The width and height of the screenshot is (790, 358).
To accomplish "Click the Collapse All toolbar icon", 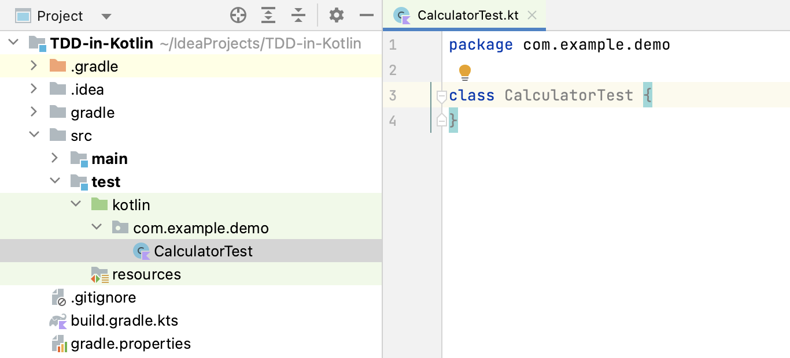I will 298,16.
